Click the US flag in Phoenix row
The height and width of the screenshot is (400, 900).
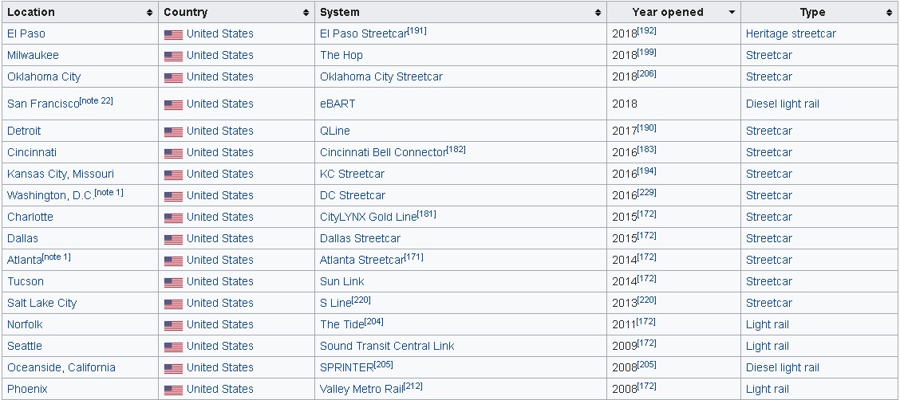[x=173, y=390]
